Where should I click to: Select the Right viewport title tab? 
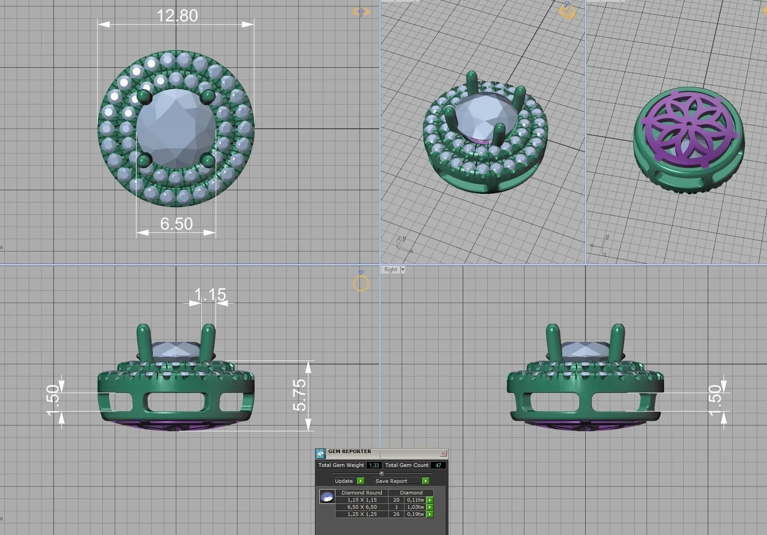pyautogui.click(x=391, y=270)
